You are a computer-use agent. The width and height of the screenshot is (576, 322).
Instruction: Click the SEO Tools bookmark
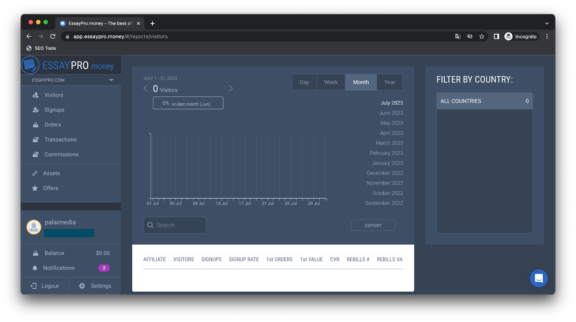pos(41,48)
